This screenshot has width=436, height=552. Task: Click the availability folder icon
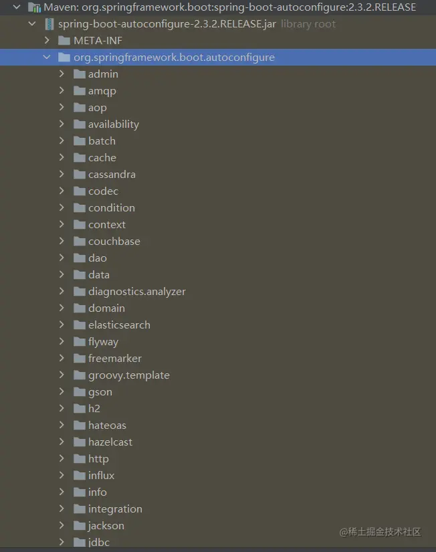pos(80,124)
